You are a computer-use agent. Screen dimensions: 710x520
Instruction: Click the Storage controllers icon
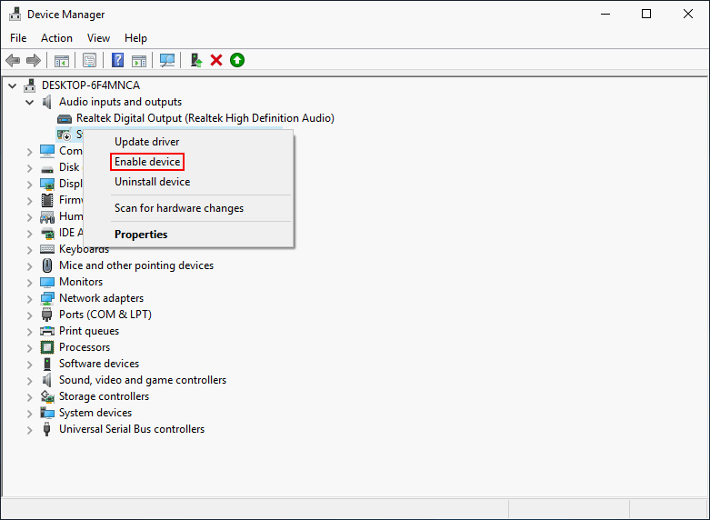[x=47, y=396]
